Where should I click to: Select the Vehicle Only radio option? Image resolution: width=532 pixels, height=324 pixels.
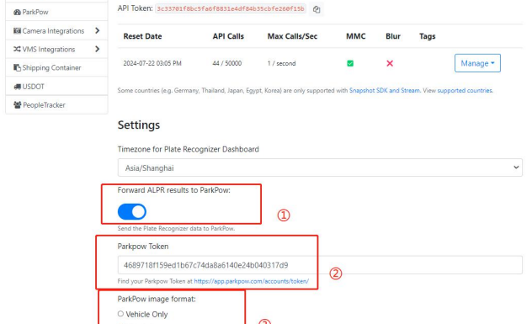click(120, 314)
